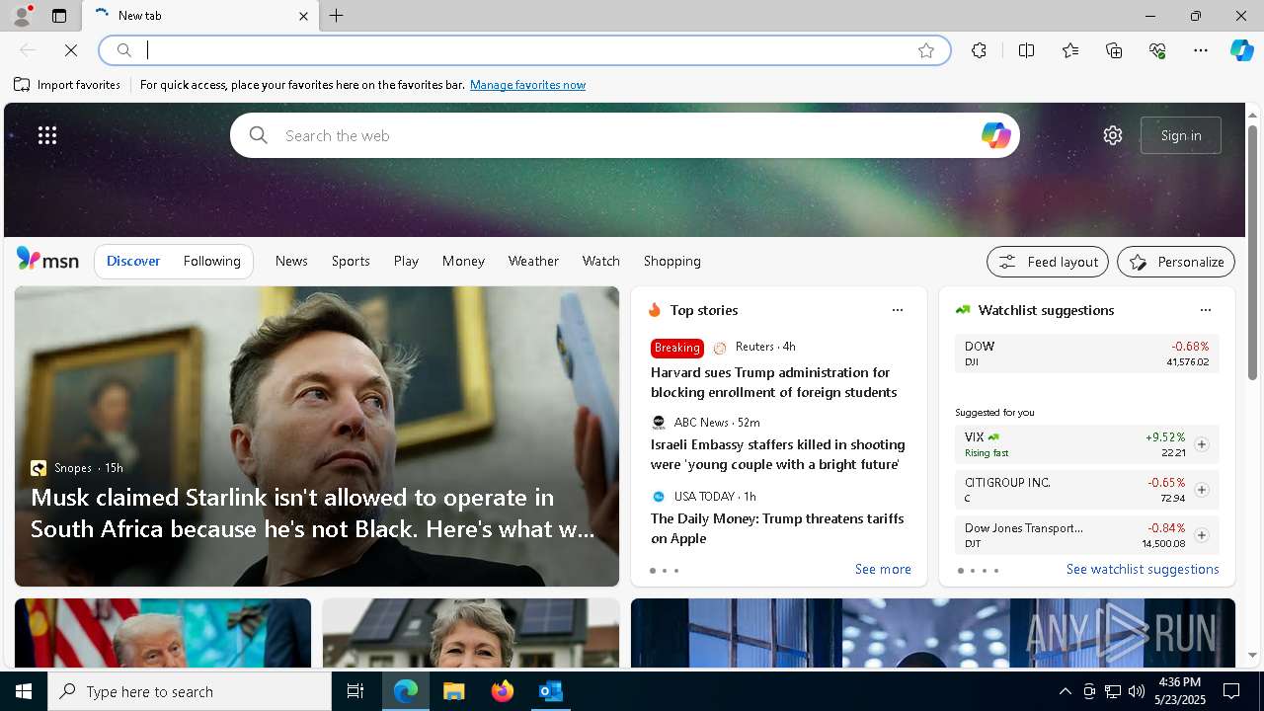
Task: Click Import favorites
Action: [x=67, y=85]
